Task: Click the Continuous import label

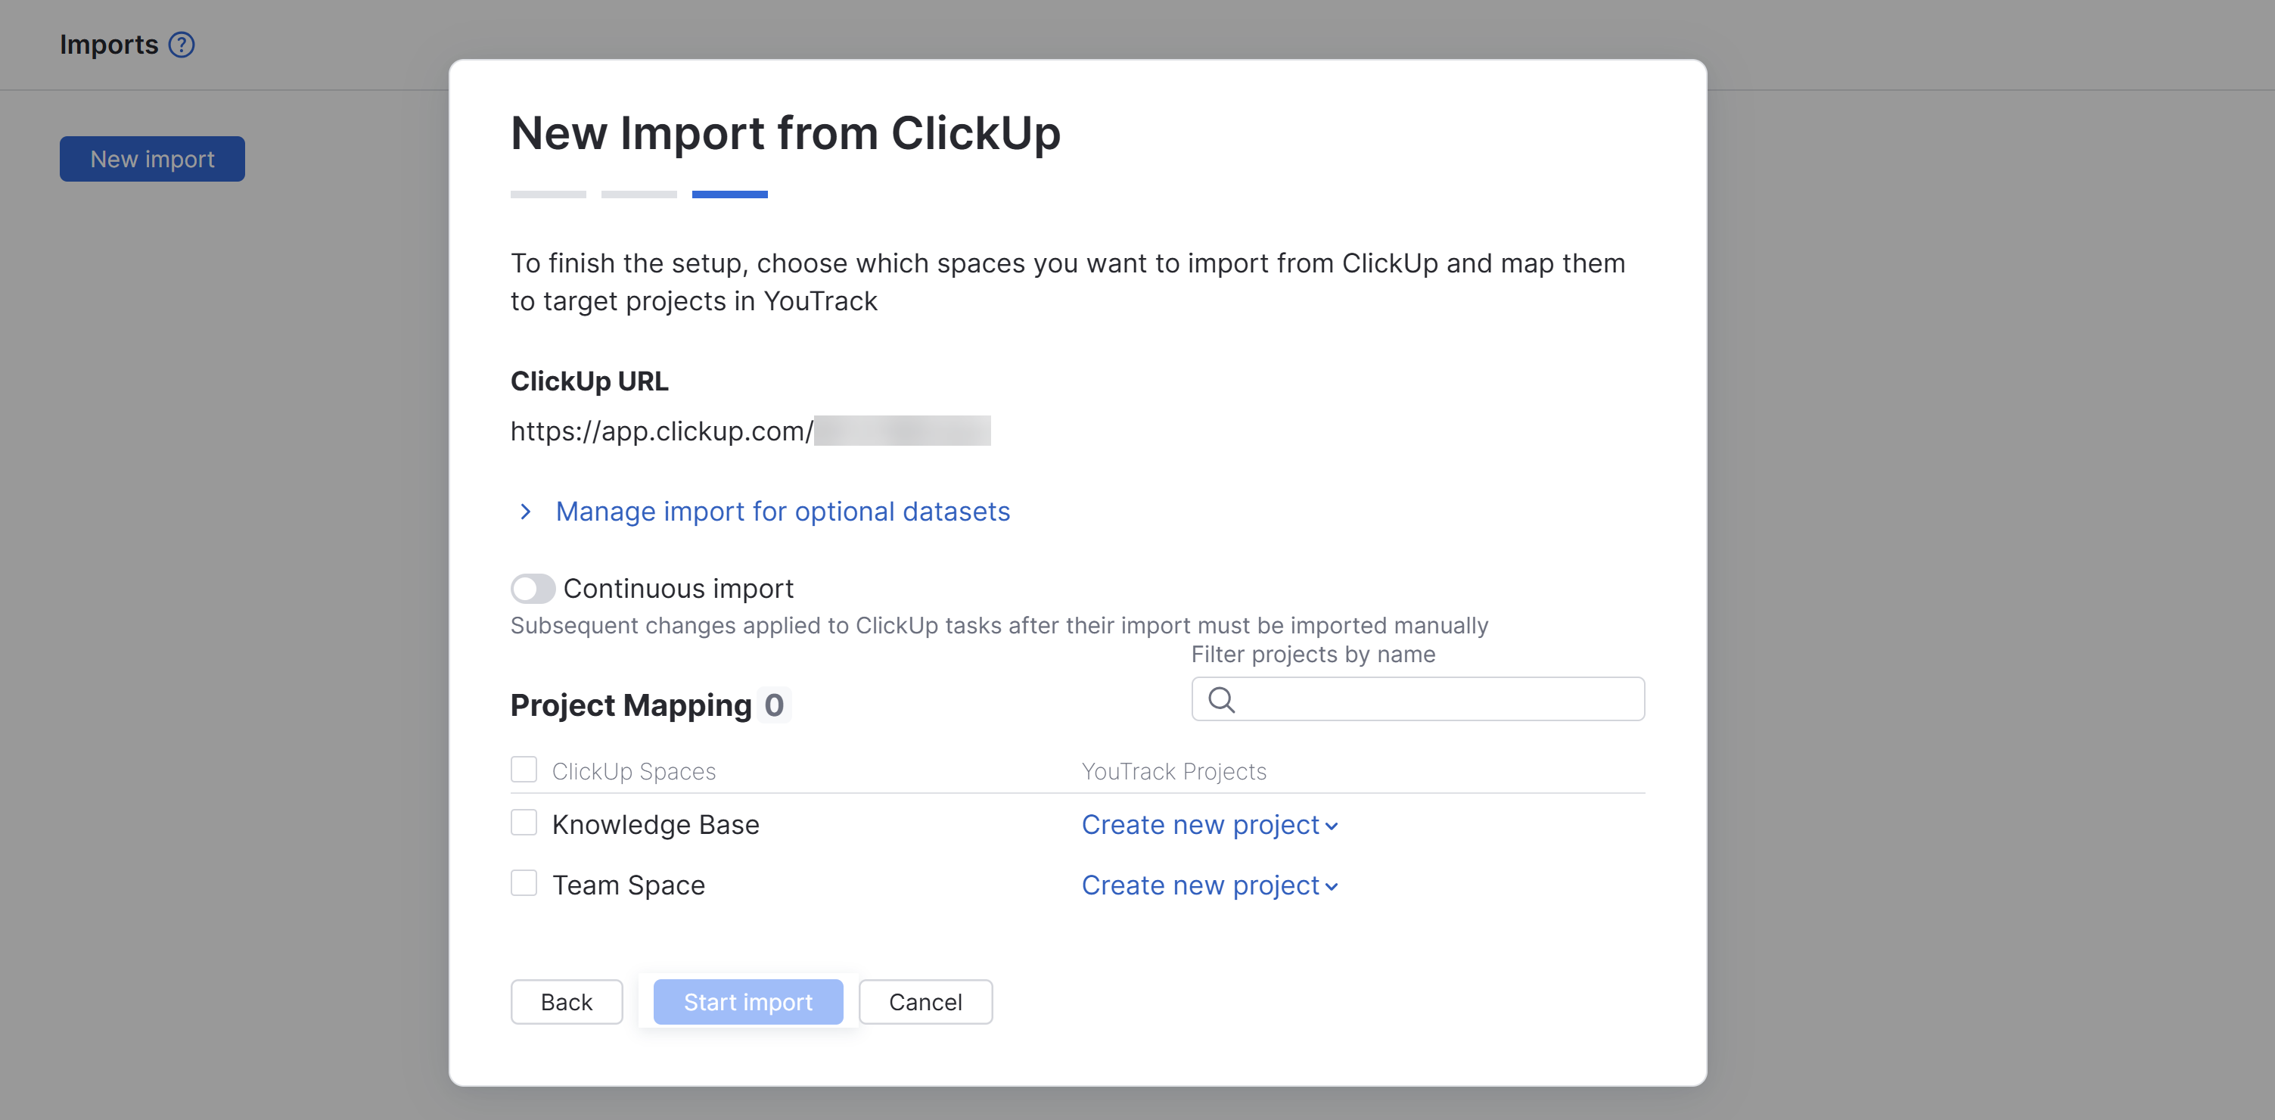Action: [678, 588]
